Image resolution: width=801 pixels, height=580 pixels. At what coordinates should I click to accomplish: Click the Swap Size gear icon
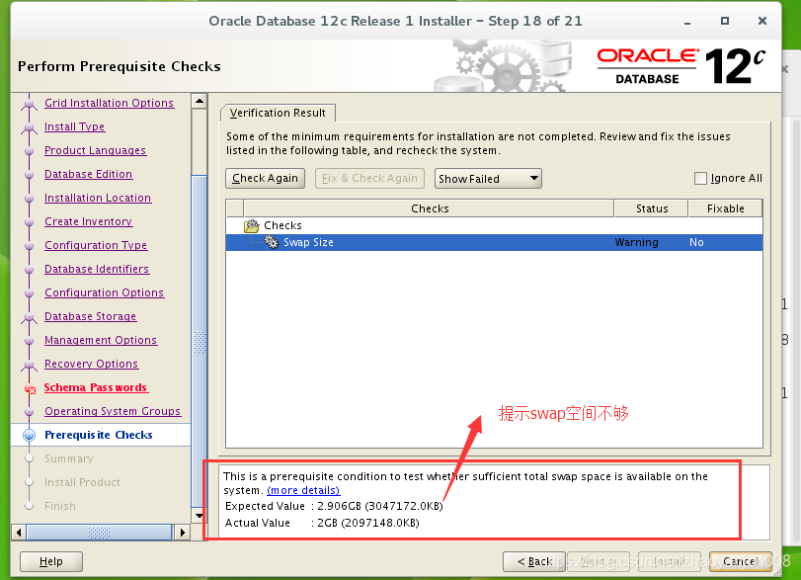[272, 242]
